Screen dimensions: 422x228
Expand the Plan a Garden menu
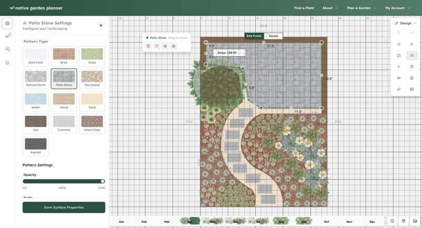[361, 8]
